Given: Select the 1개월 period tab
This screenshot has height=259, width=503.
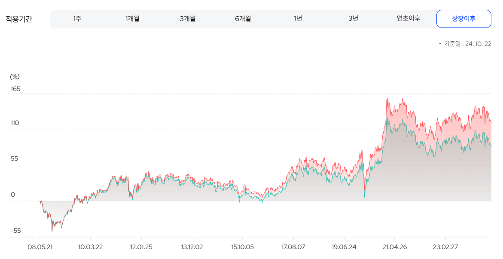Looking at the screenshot, I should click(133, 18).
